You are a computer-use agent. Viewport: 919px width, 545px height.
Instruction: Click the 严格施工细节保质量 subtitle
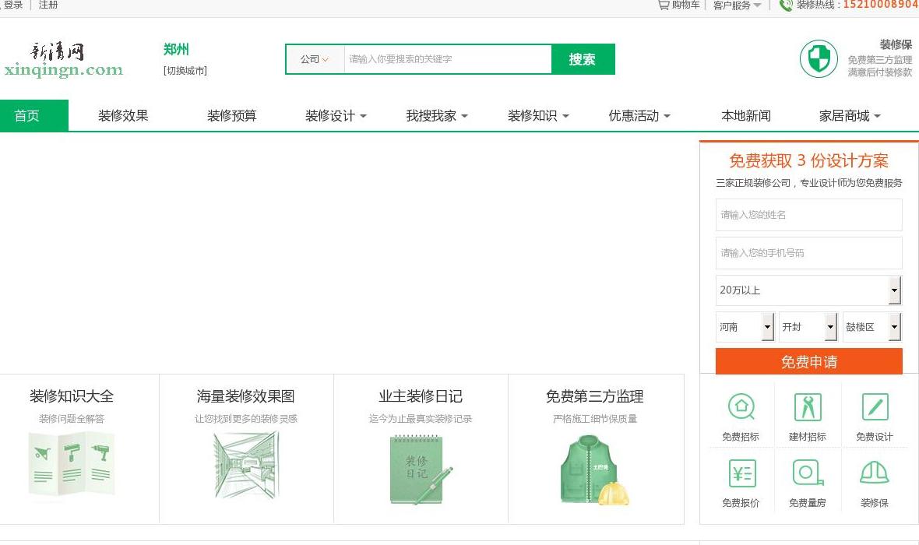coord(594,419)
